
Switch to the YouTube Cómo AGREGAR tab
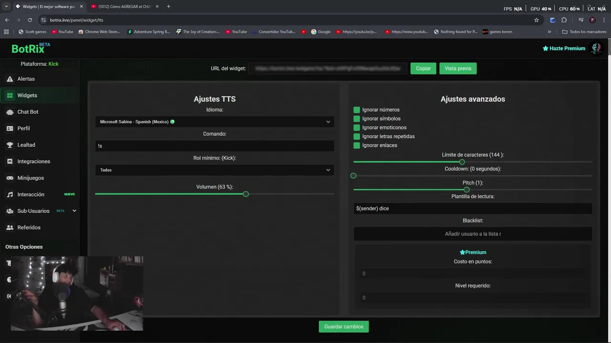124,7
